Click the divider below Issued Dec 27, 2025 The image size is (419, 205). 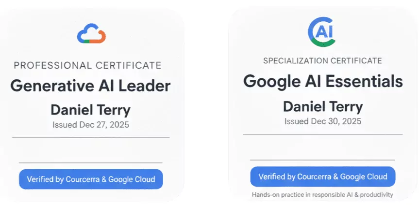(x=91, y=138)
